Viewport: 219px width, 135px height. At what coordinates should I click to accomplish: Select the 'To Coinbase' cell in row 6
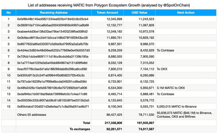click(x=186, y=50)
